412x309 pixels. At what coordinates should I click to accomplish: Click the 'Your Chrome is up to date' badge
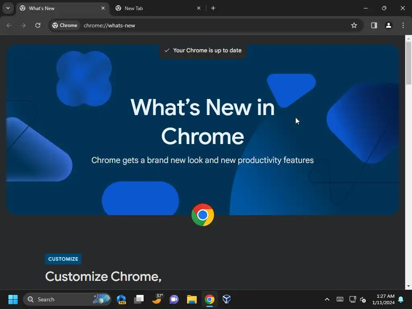tap(203, 50)
